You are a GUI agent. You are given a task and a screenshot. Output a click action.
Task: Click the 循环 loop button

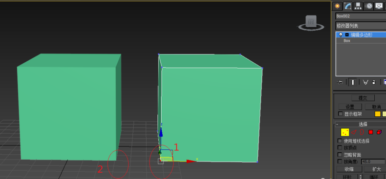pyautogui.click(x=374, y=177)
